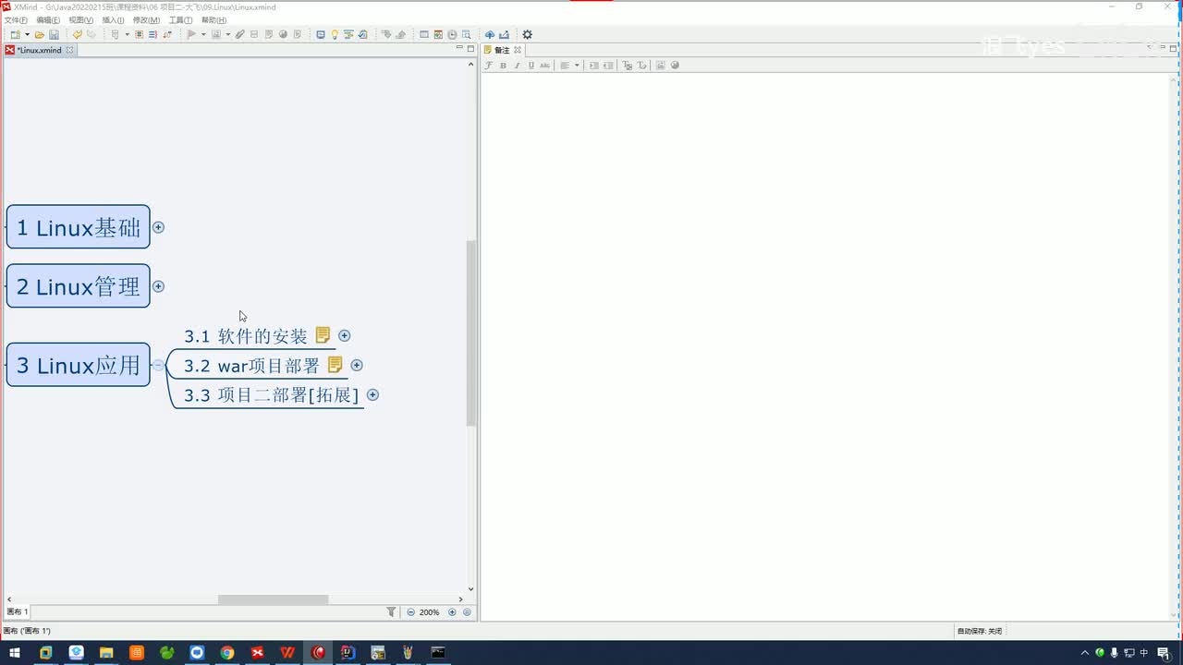Expand the '1 Linux基础' topic
The width and height of the screenshot is (1183, 665).
click(158, 227)
